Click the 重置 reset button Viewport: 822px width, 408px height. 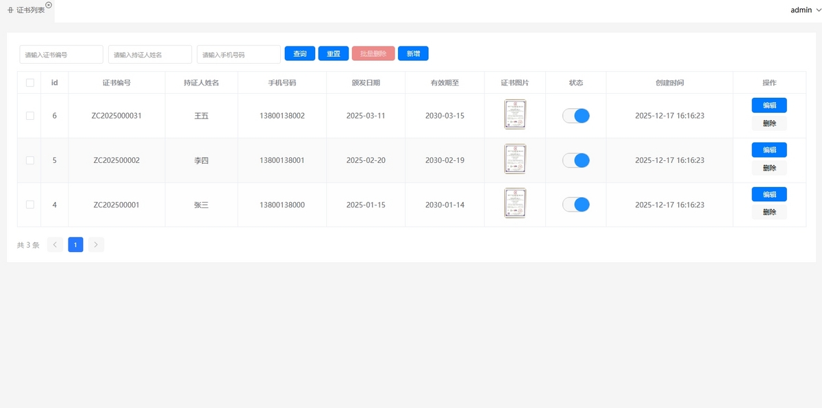(334, 53)
